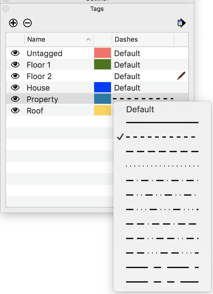Image resolution: width=213 pixels, height=294 pixels.
Task: Click the Remove Tag minus icon
Action: [x=27, y=23]
